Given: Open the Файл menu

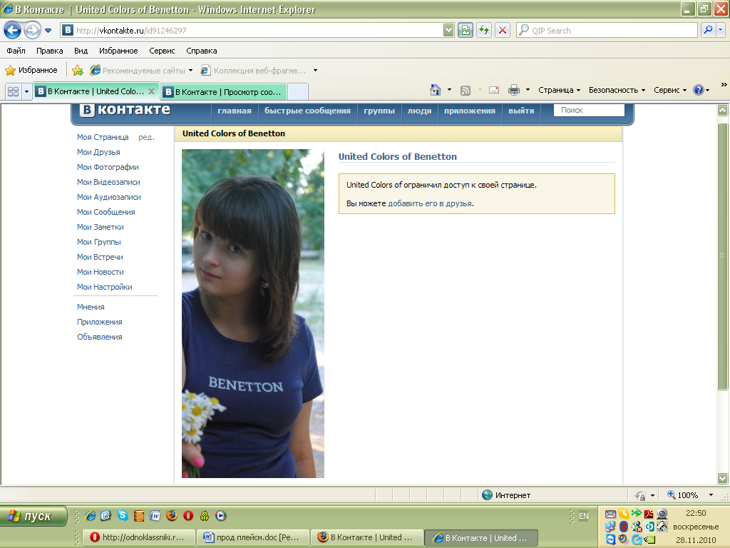Looking at the screenshot, I should pyautogui.click(x=16, y=51).
